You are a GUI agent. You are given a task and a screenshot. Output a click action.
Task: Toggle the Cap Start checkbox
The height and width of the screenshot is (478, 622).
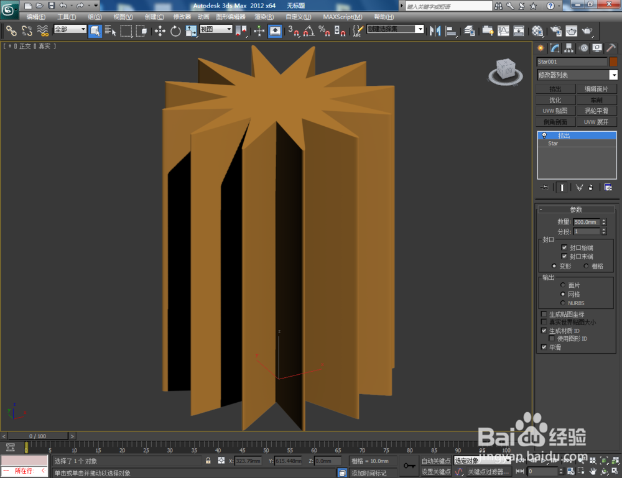(x=564, y=247)
